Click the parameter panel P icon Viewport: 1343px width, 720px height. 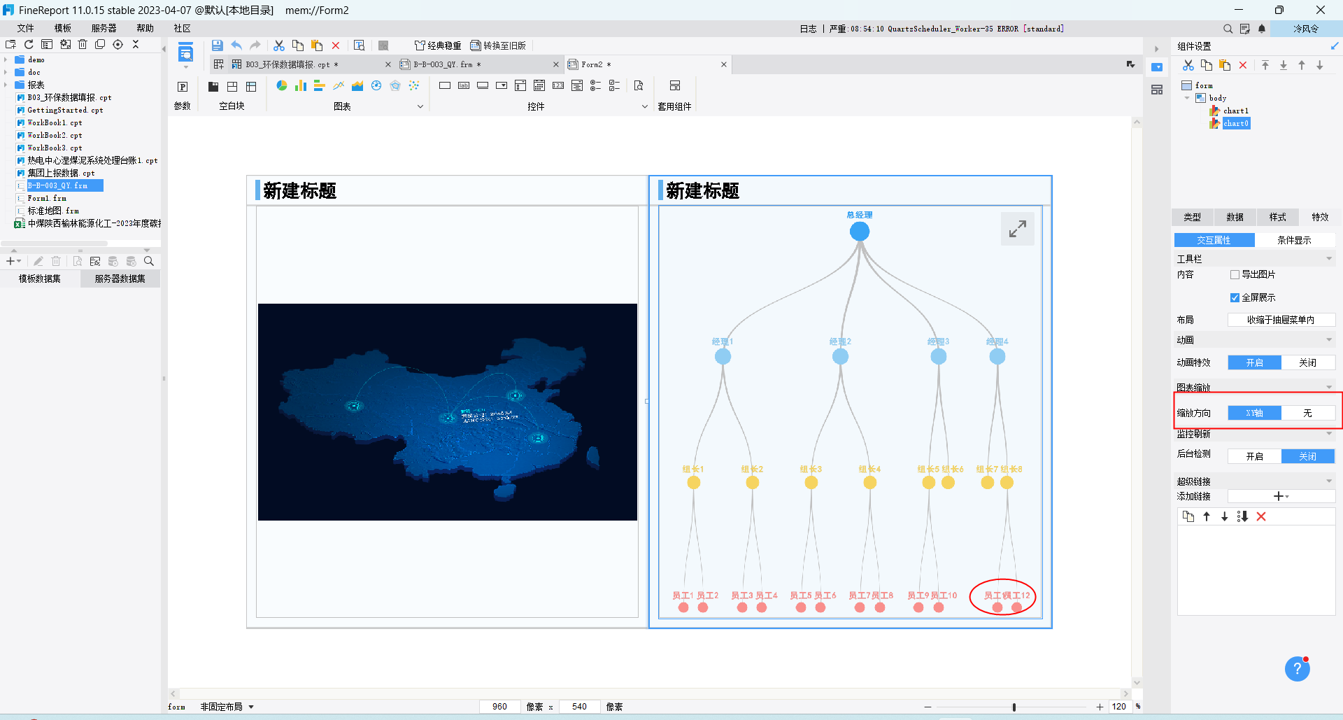click(183, 87)
